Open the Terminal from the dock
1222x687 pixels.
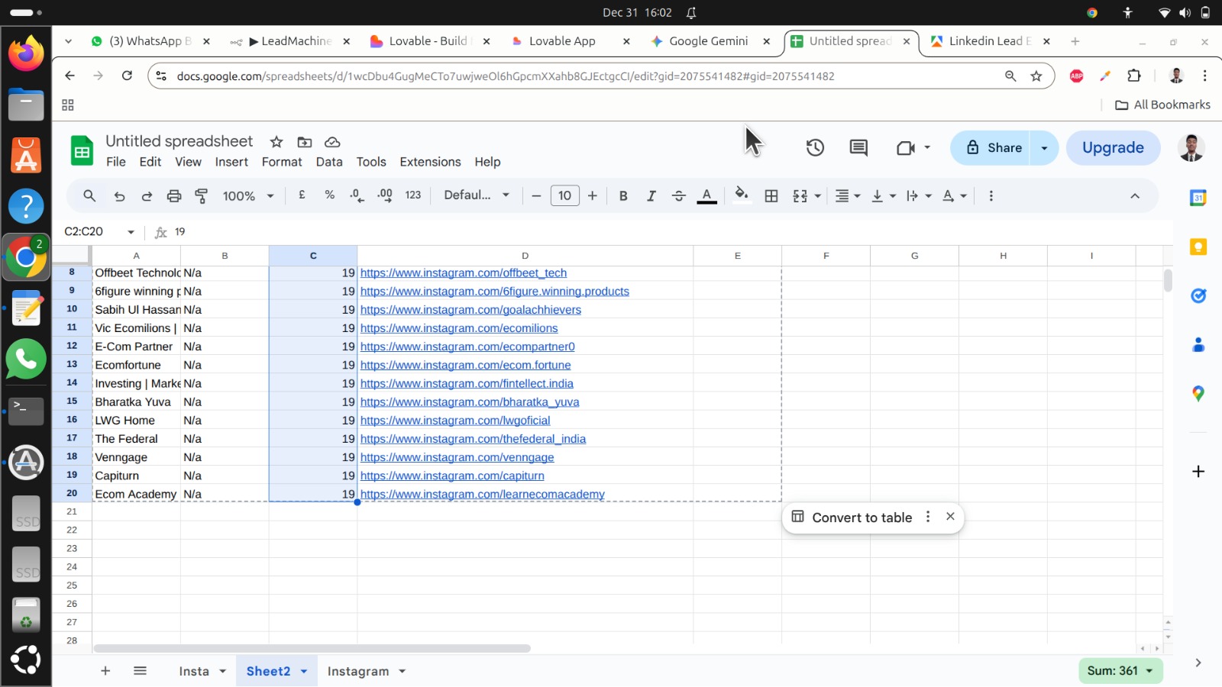click(x=26, y=411)
